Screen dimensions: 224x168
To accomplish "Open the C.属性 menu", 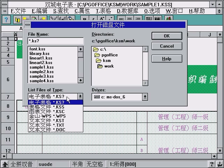I will coord(82,11).
